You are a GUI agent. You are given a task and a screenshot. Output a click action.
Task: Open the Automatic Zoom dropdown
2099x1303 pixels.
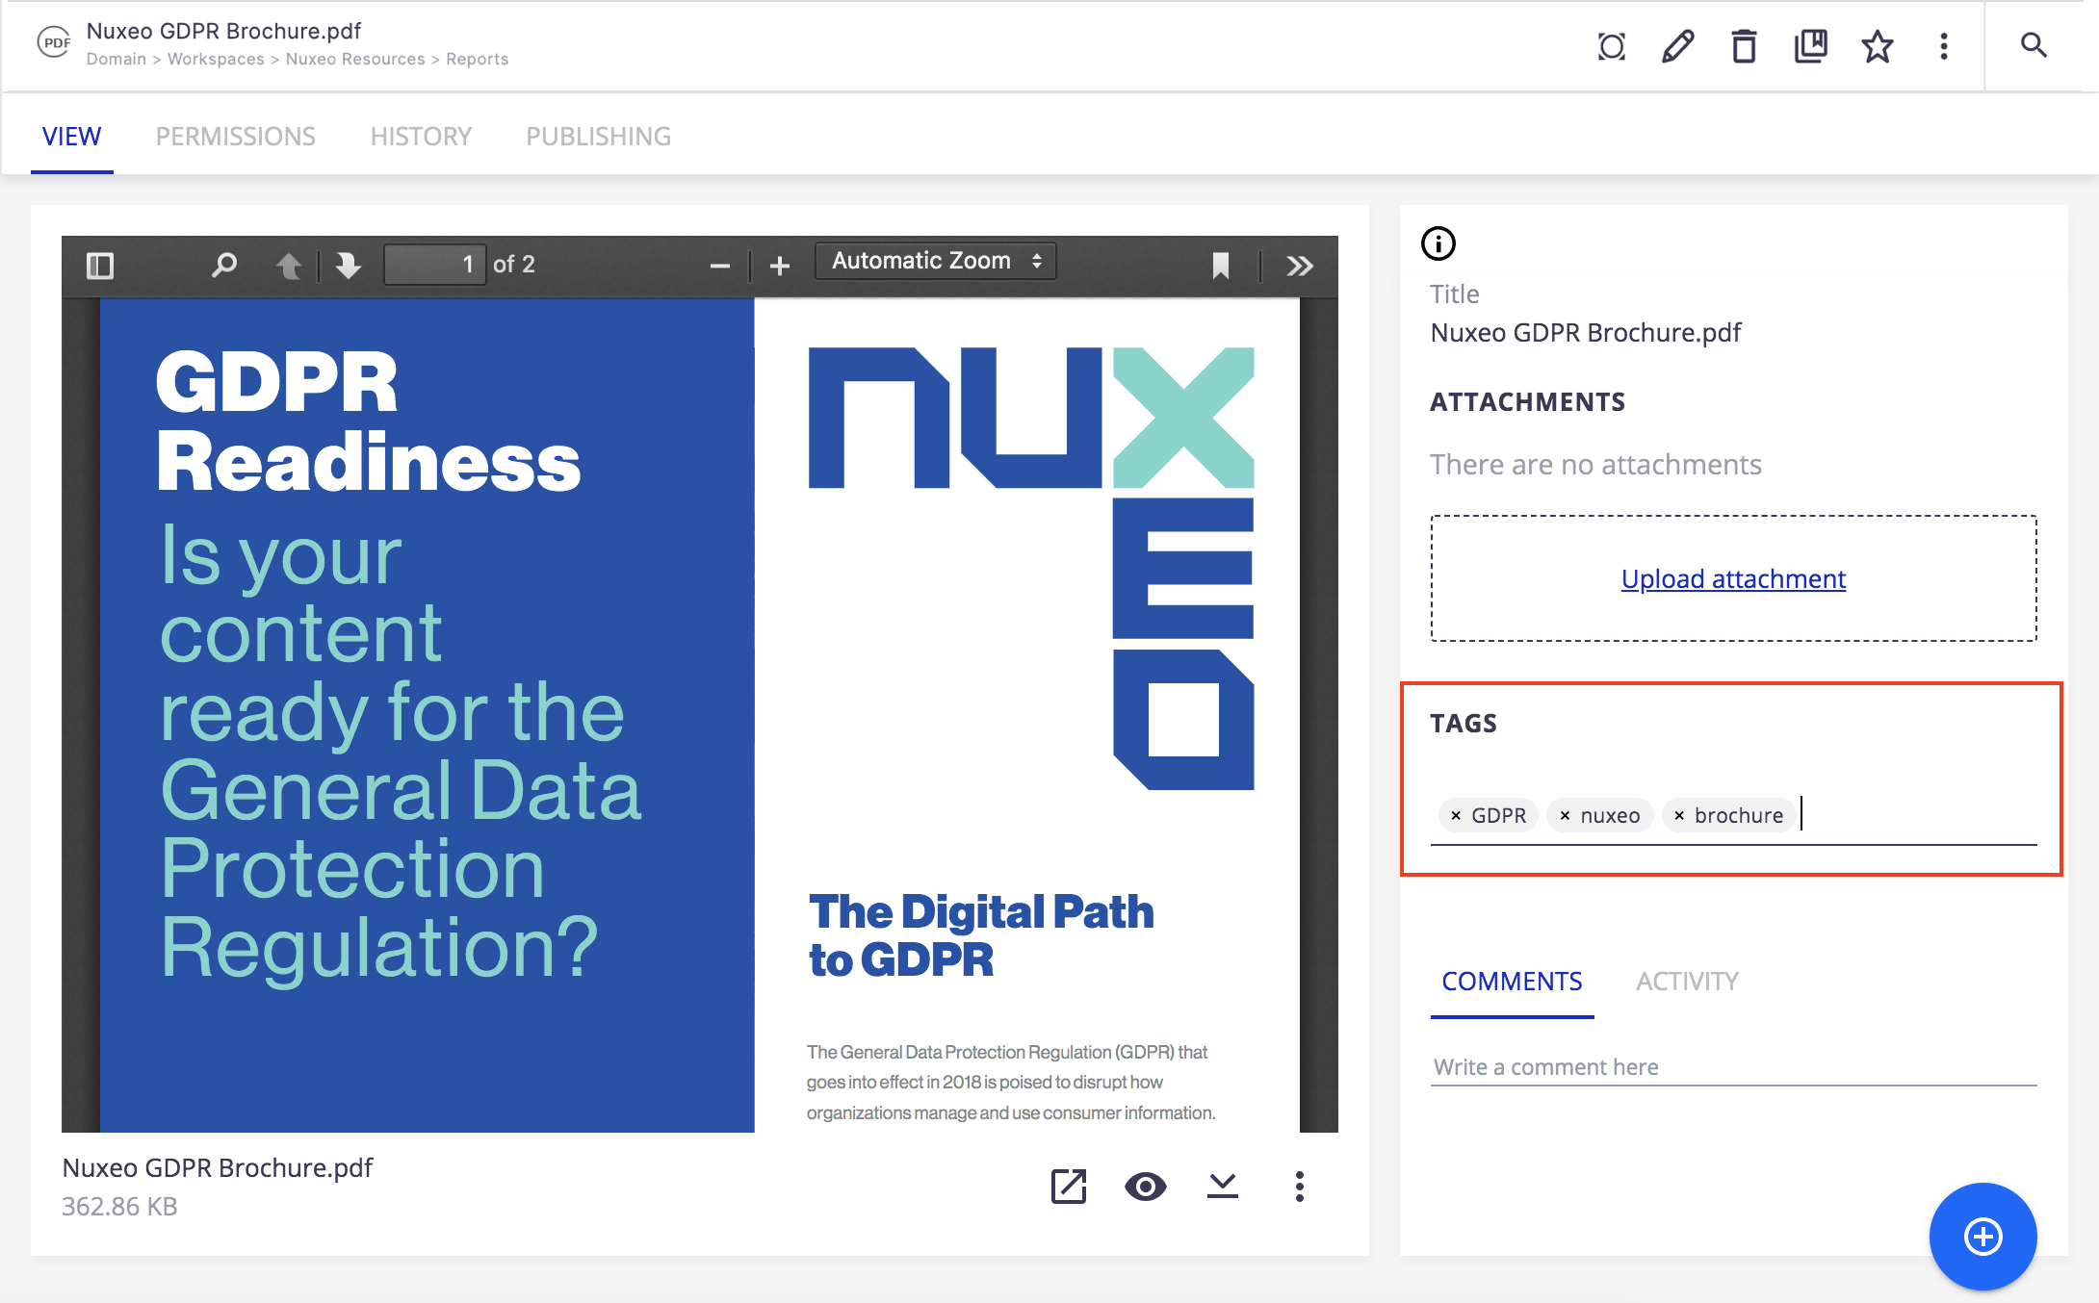click(936, 261)
